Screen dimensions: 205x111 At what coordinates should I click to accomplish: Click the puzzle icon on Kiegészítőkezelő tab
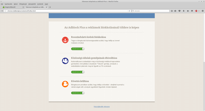[4, 7]
